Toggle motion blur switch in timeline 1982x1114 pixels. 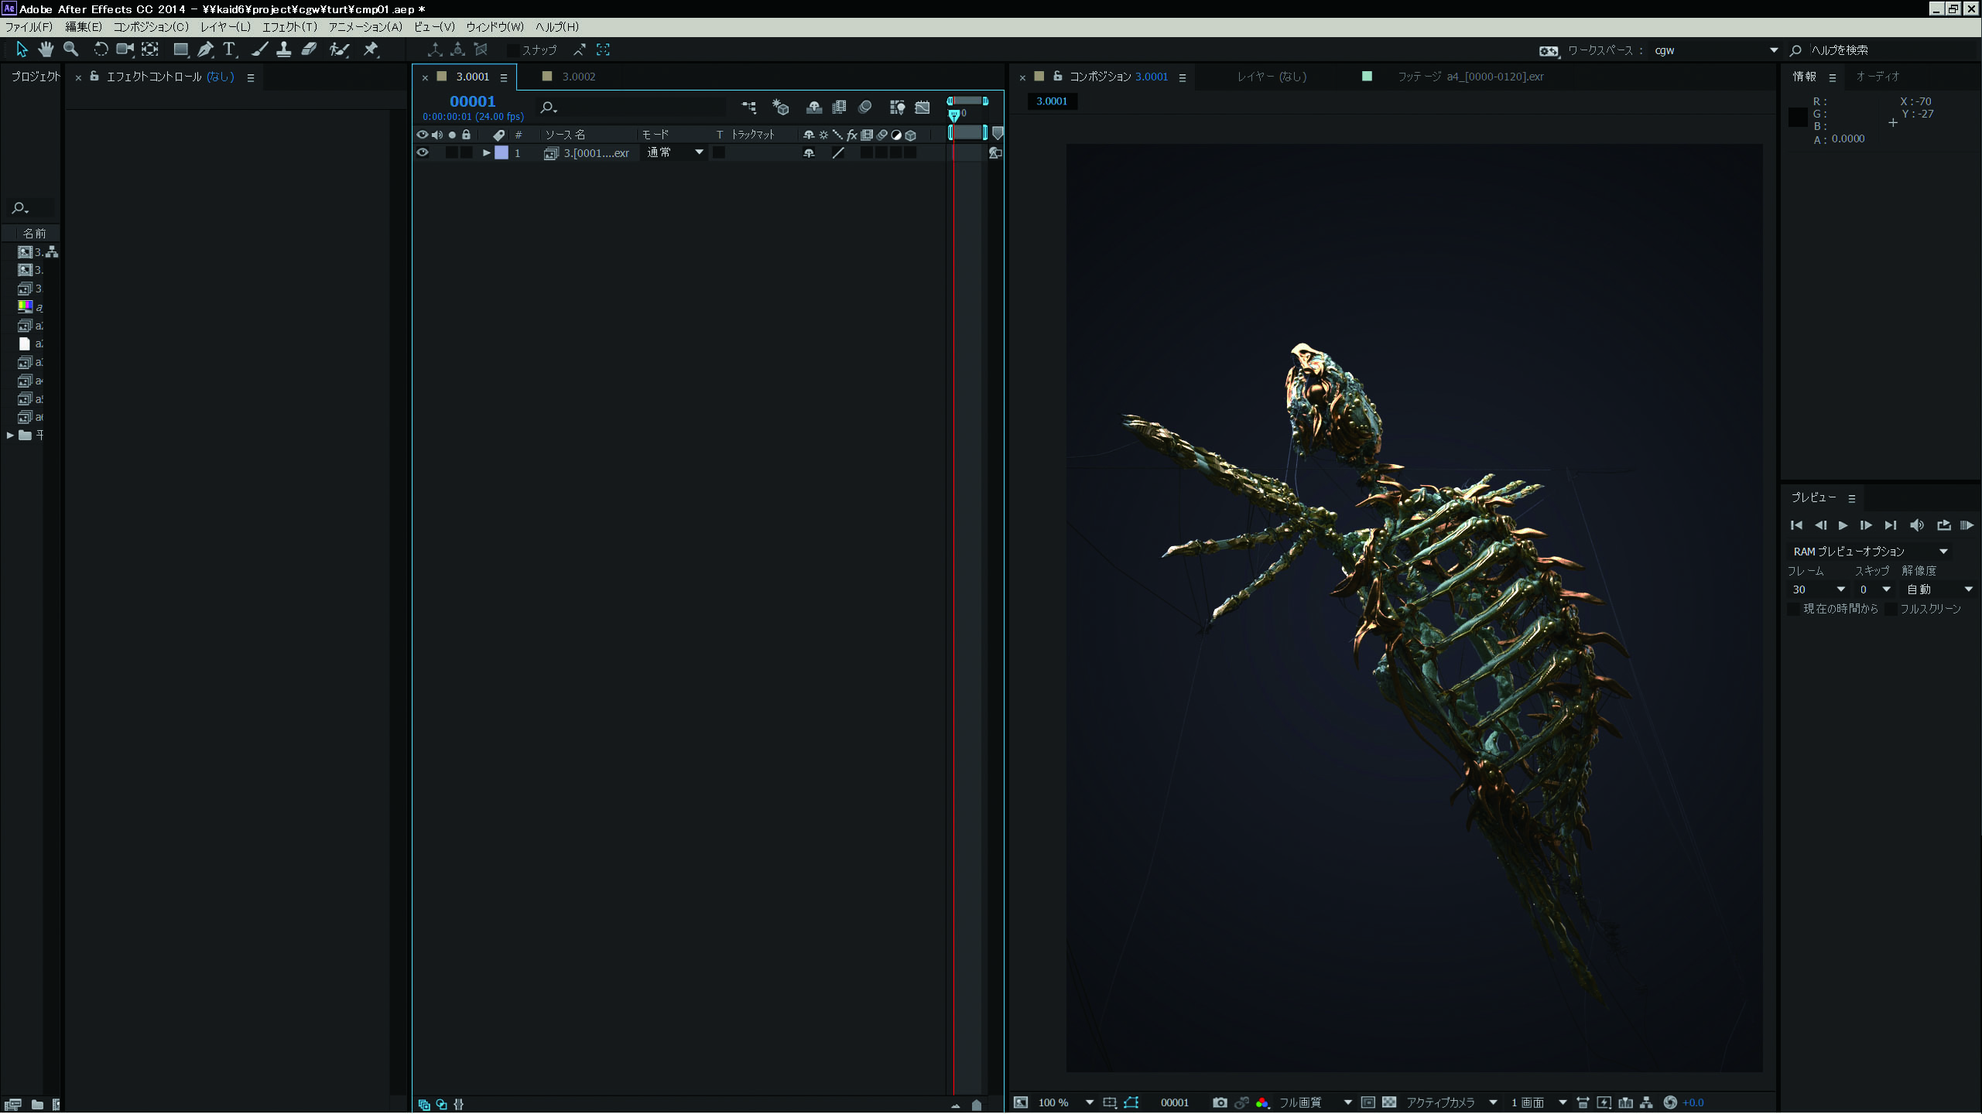(x=865, y=108)
